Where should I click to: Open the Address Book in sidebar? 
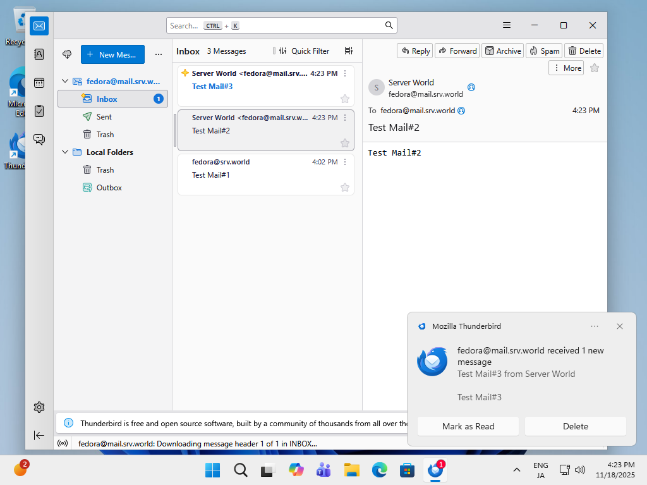click(39, 54)
